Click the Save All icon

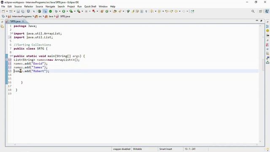[x=23, y=11]
